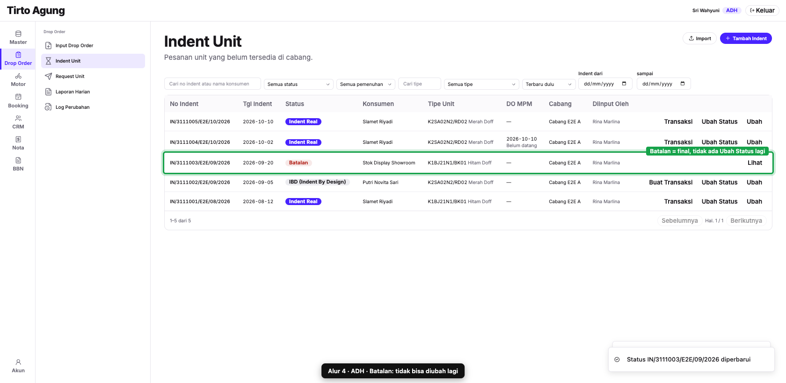Expand the Semua status dropdown

[298, 84]
